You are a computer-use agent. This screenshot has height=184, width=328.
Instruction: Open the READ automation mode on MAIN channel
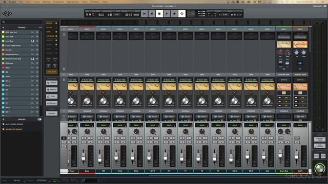300,125
